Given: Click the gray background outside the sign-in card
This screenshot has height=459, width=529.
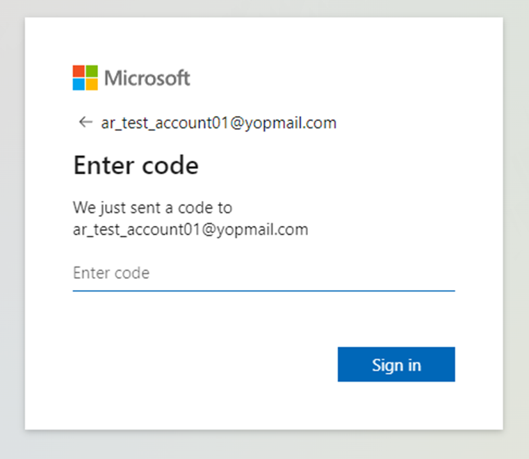Looking at the screenshot, I should pos(514,229).
